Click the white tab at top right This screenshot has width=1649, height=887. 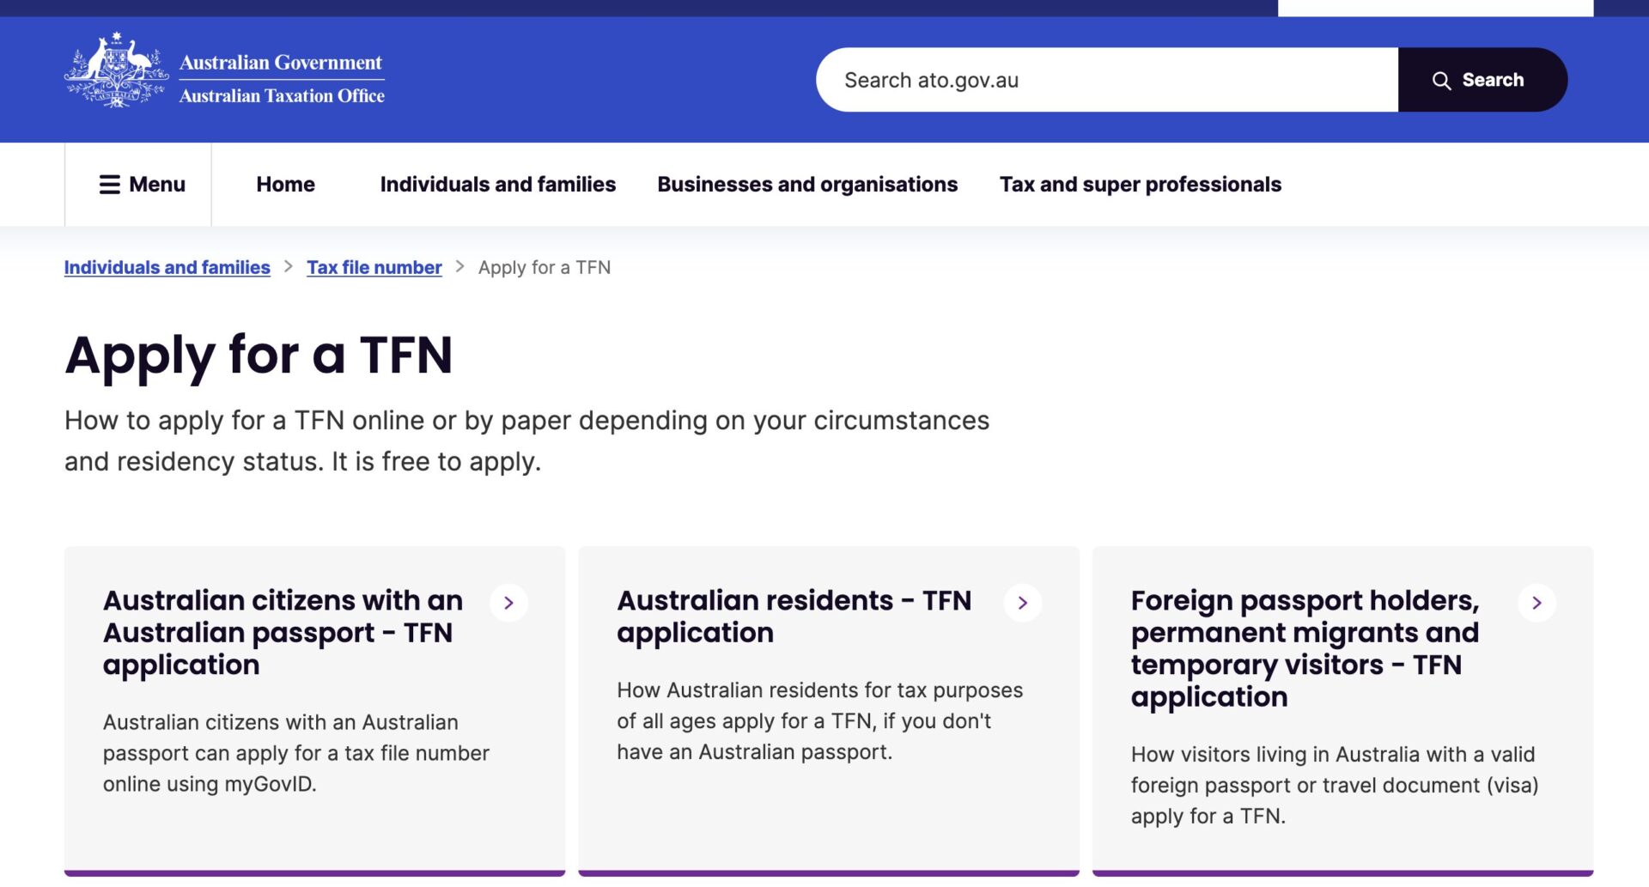[x=1435, y=8]
